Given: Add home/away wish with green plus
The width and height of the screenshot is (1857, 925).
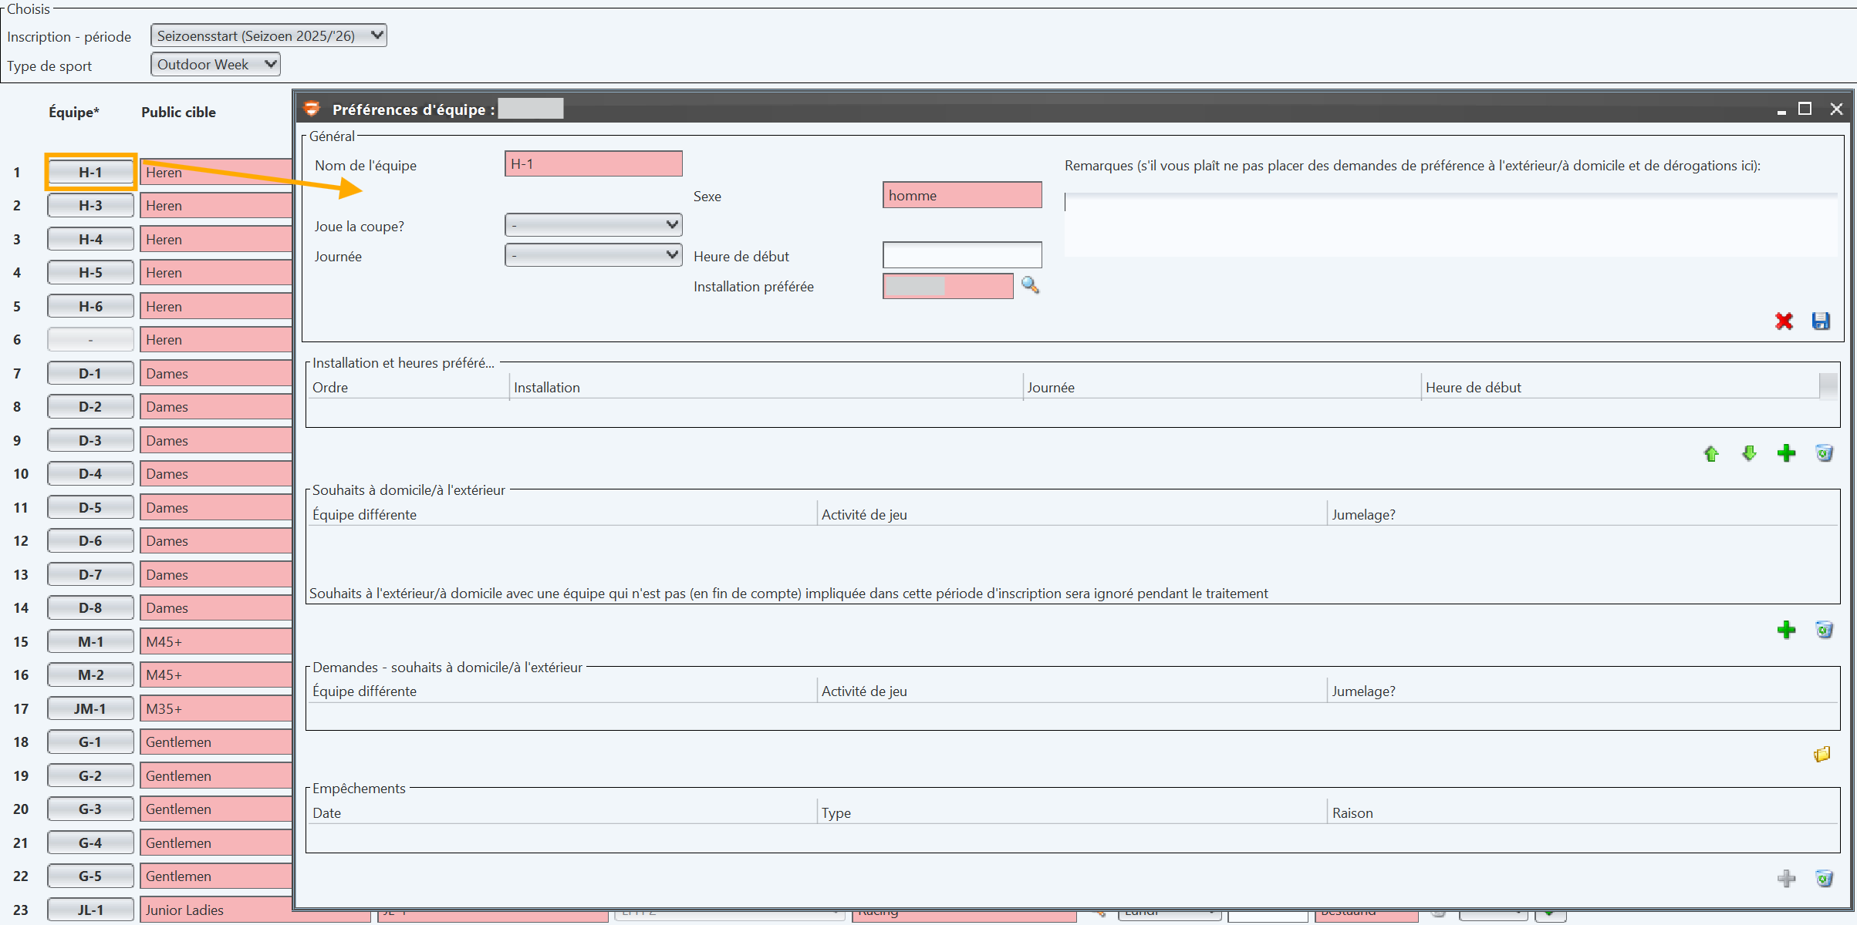Looking at the screenshot, I should (1786, 630).
